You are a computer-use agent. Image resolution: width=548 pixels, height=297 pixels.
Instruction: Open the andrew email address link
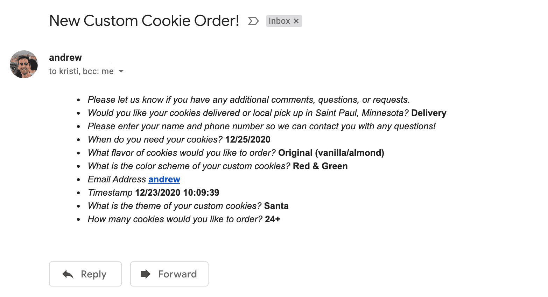(x=164, y=179)
